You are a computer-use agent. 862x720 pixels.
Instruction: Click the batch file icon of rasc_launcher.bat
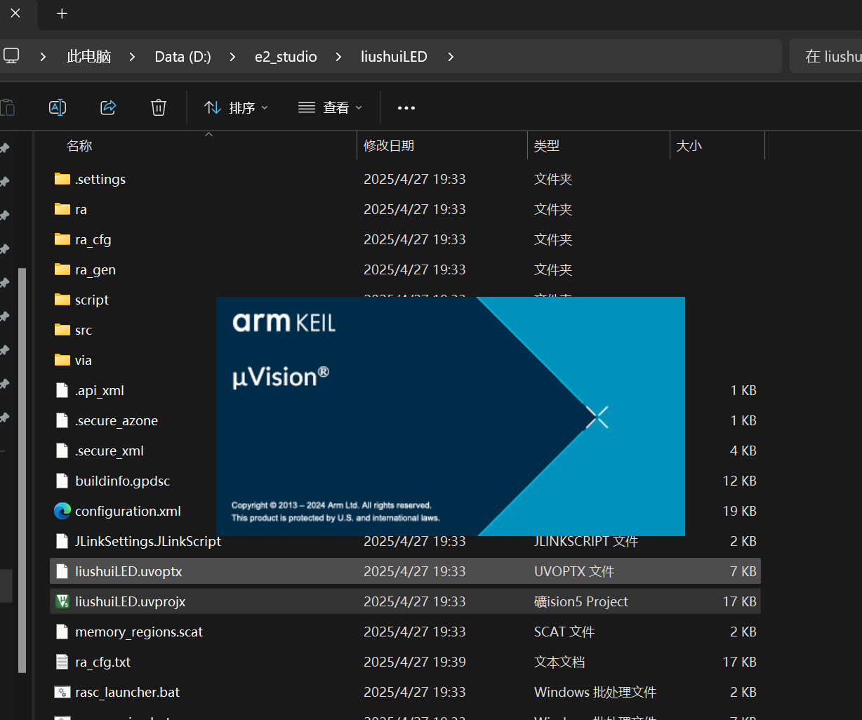[62, 692]
